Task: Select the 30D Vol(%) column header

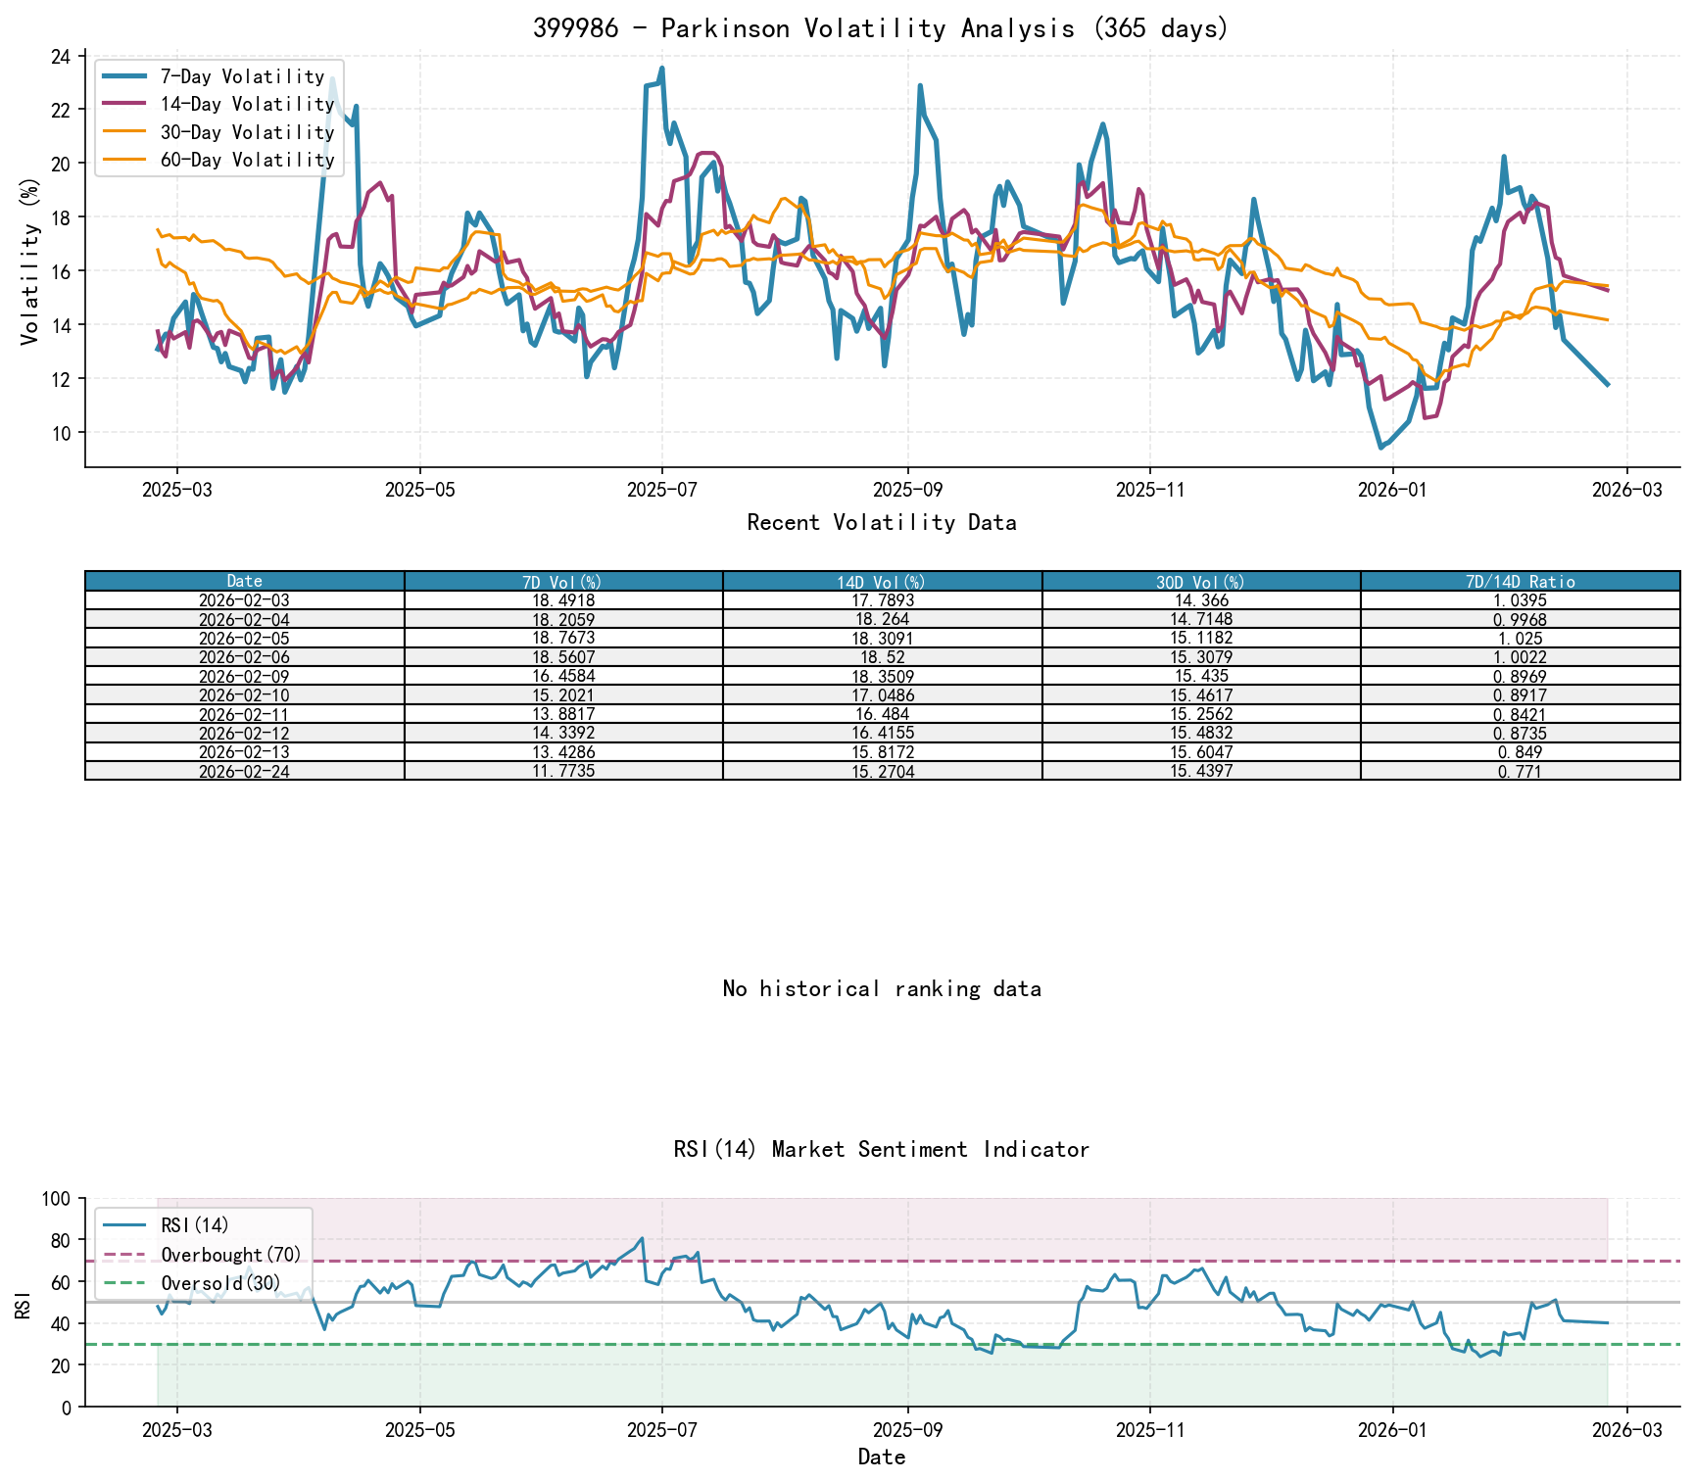Action: pos(1201,581)
